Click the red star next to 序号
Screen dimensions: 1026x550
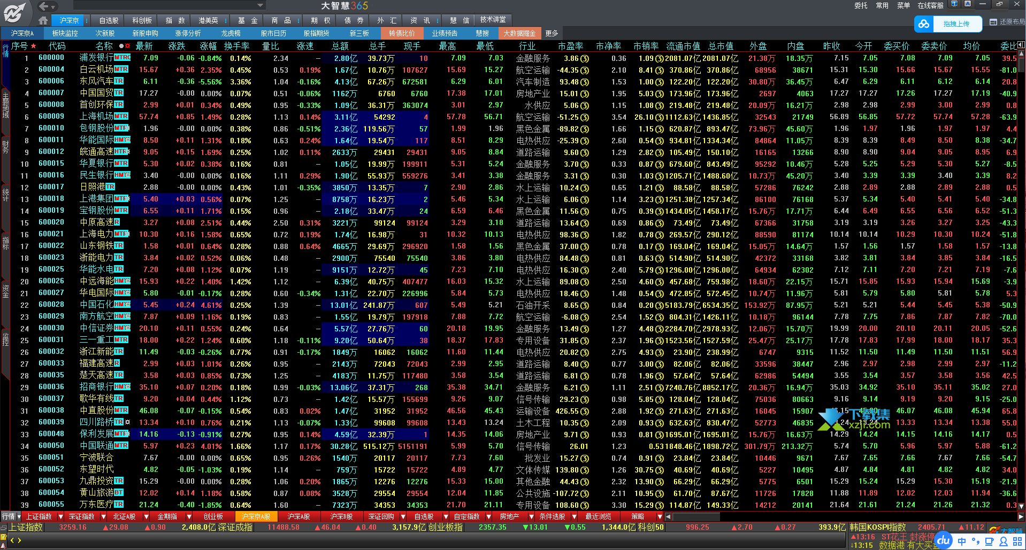tap(33, 46)
